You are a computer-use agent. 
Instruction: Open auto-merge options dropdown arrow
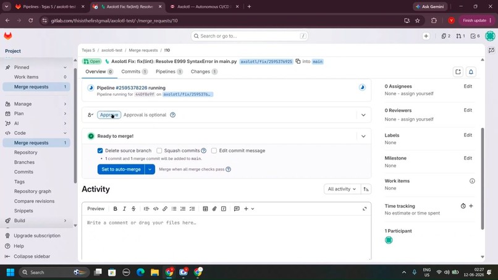(x=150, y=169)
